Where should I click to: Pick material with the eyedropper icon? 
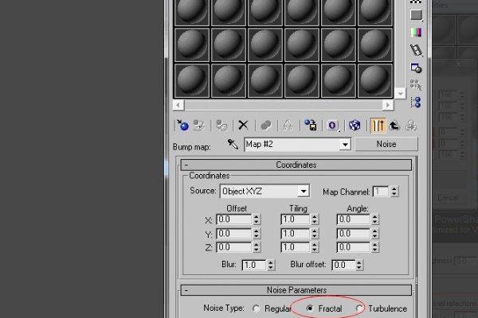point(233,144)
